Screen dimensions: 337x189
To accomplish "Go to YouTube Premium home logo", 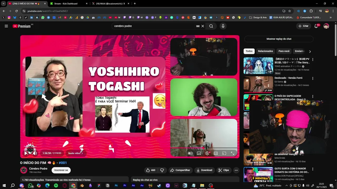I will coord(22,26).
